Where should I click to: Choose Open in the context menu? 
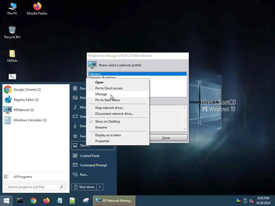coord(118,82)
